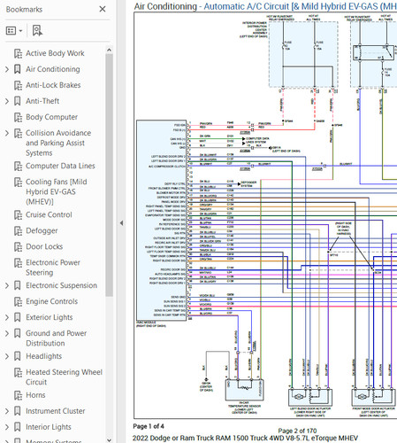Click the Horns bookmark icon

[x=18, y=395]
